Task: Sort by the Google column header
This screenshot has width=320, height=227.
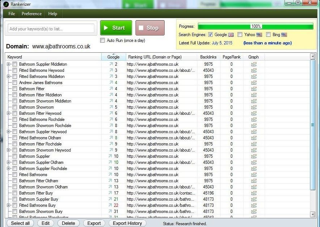Action: coord(114,57)
